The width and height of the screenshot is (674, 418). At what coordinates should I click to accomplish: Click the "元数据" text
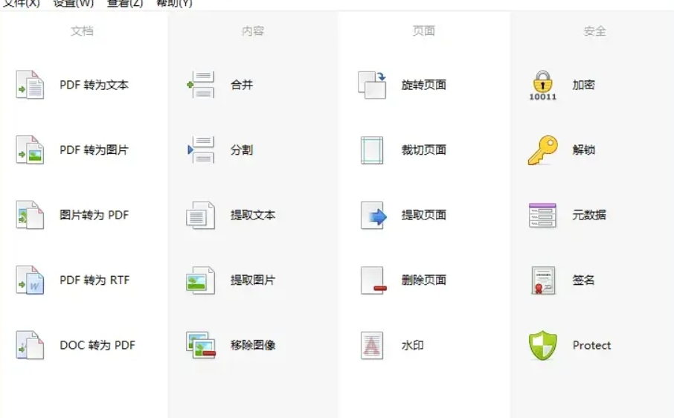(589, 215)
